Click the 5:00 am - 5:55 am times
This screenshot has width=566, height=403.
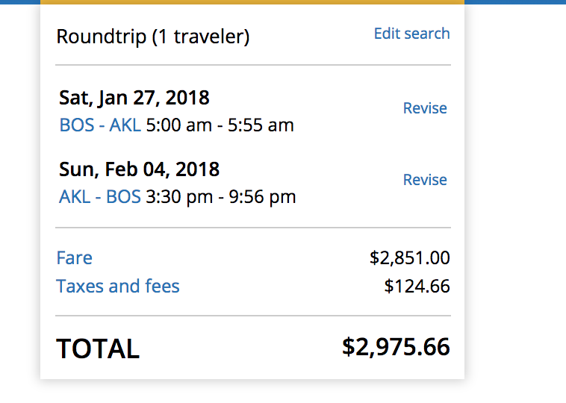click(x=220, y=125)
